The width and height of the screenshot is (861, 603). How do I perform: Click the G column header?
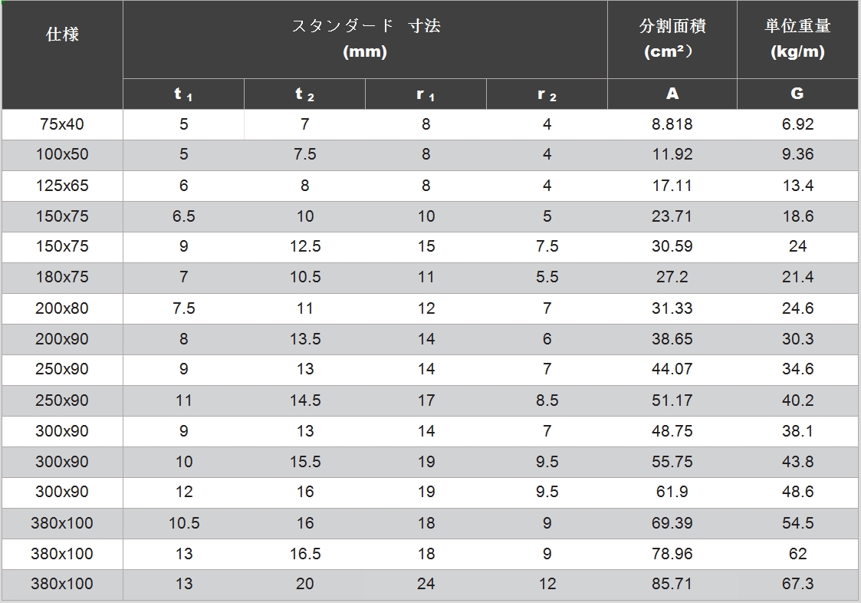pos(797,94)
